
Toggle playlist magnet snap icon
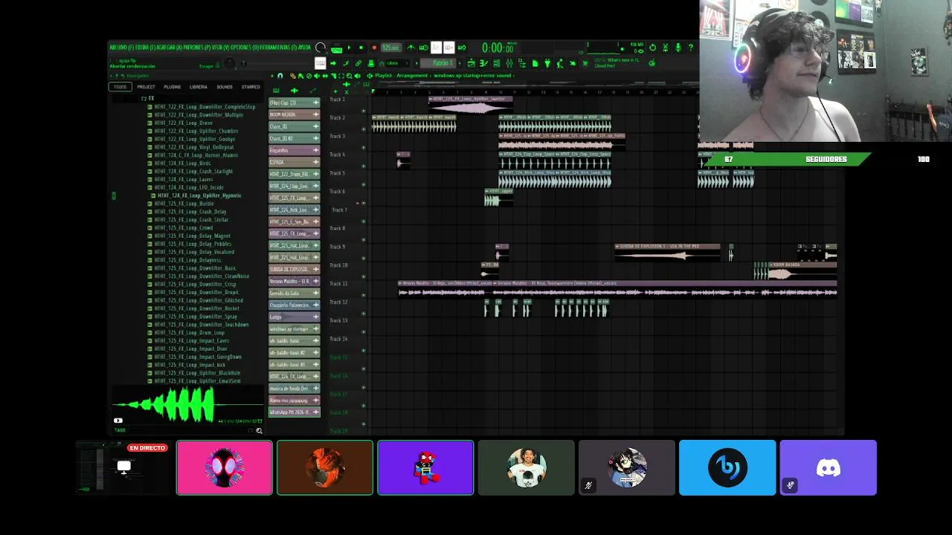280,76
